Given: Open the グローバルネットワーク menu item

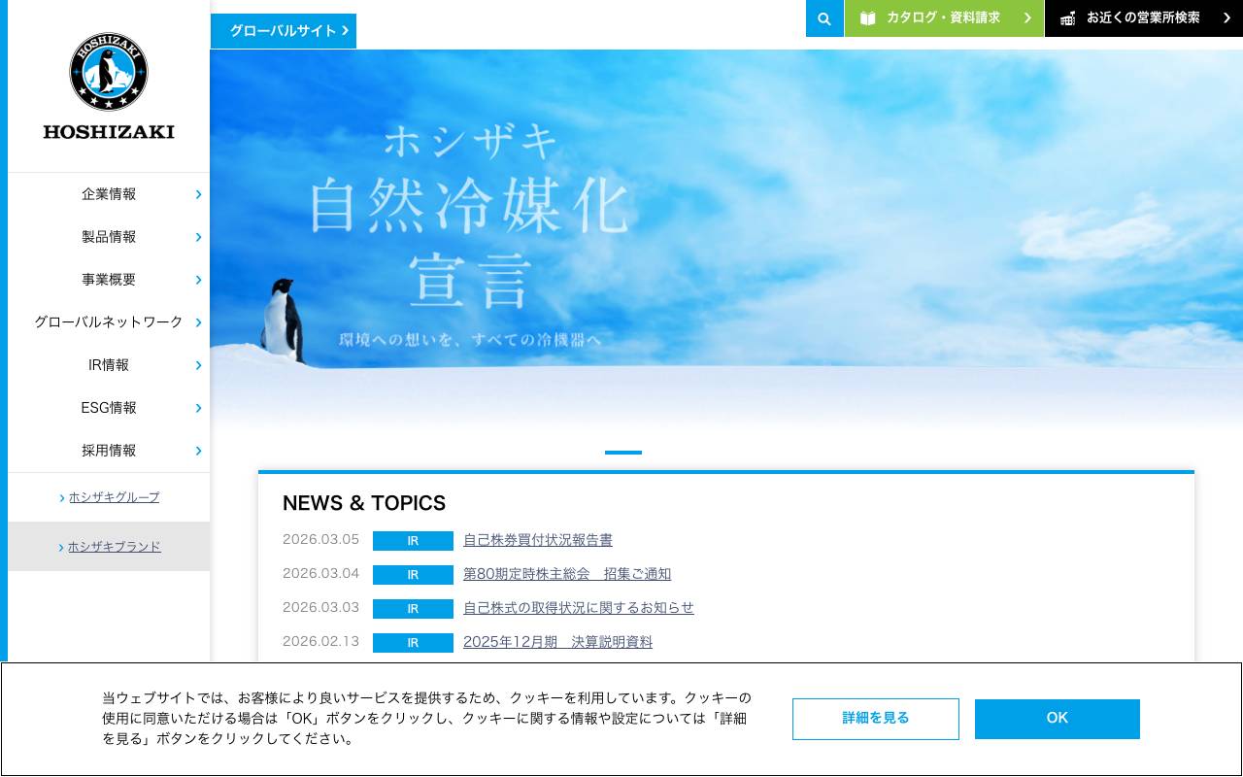Looking at the screenshot, I should [x=108, y=322].
